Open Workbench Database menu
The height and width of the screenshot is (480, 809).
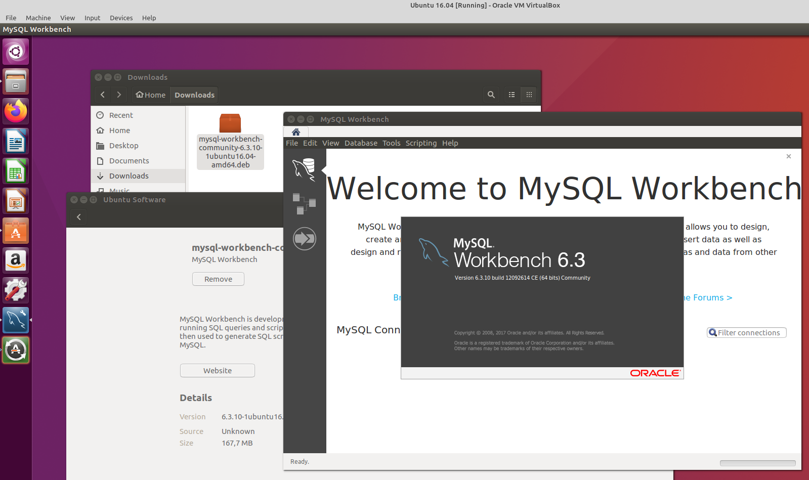[361, 143]
